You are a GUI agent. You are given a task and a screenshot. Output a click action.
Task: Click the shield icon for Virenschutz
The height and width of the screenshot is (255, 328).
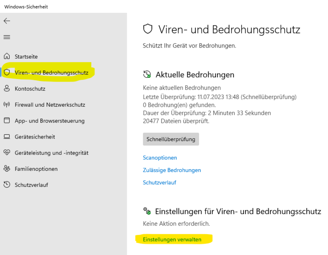pyautogui.click(x=7, y=72)
